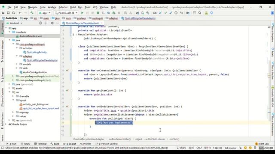The image size is (275, 154).
Task: Click the Open folder toolbar icon
Action: [x=3, y=13]
